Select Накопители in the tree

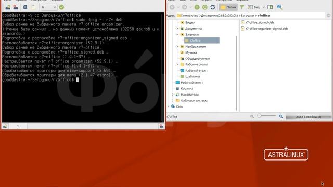click(x=189, y=95)
